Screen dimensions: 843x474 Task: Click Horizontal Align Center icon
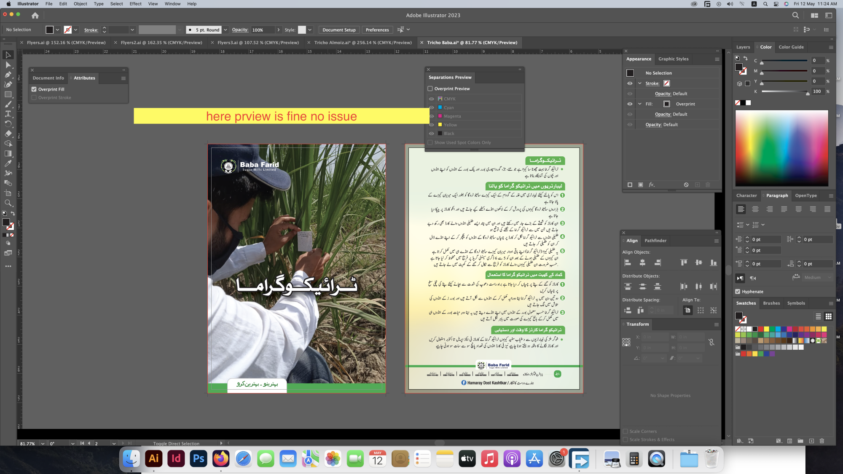point(642,262)
